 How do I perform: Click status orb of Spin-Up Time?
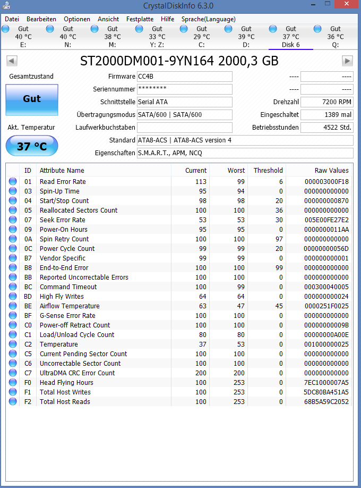pyautogui.click(x=13, y=191)
